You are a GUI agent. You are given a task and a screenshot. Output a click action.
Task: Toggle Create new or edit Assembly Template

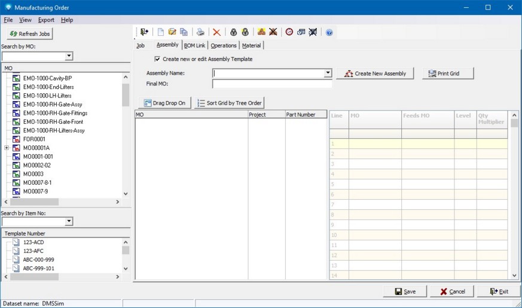pyautogui.click(x=157, y=59)
